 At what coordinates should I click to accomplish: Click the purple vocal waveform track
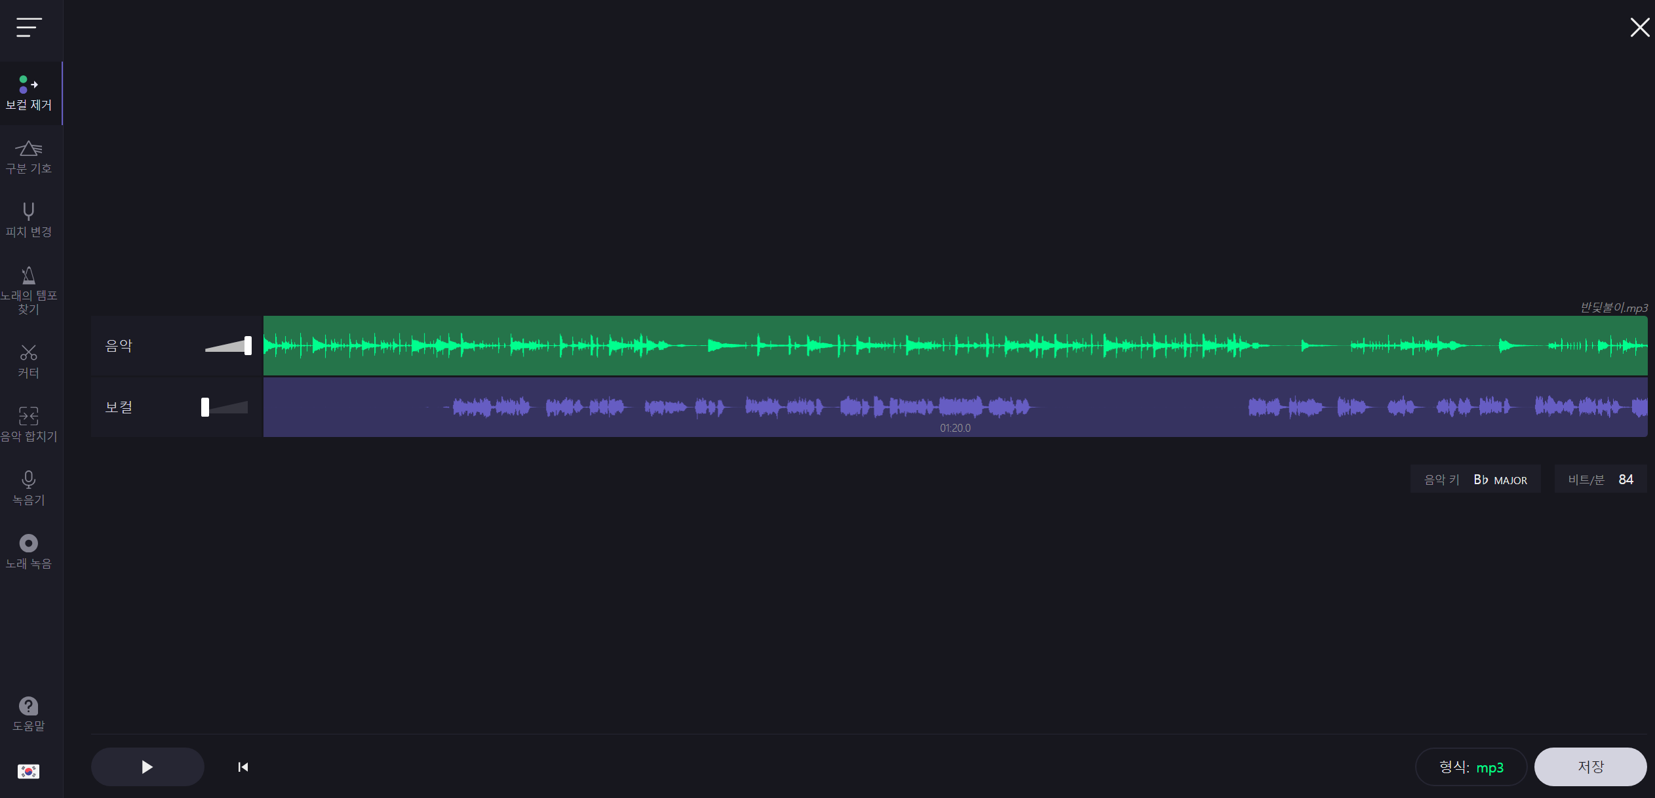pos(955,407)
